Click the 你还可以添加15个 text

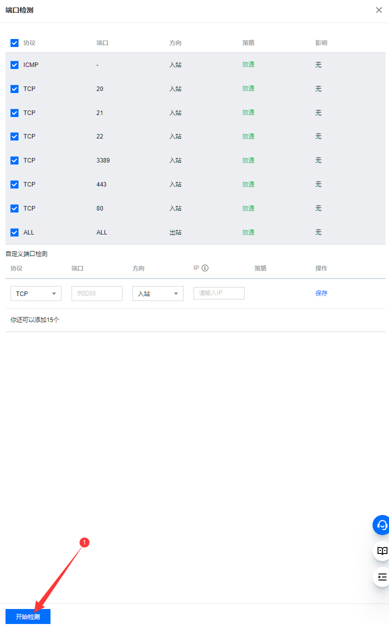(x=35, y=320)
